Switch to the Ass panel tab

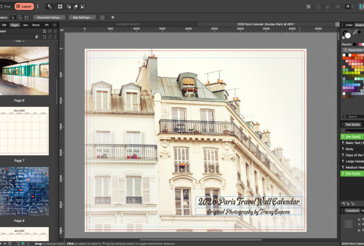click(x=25, y=25)
